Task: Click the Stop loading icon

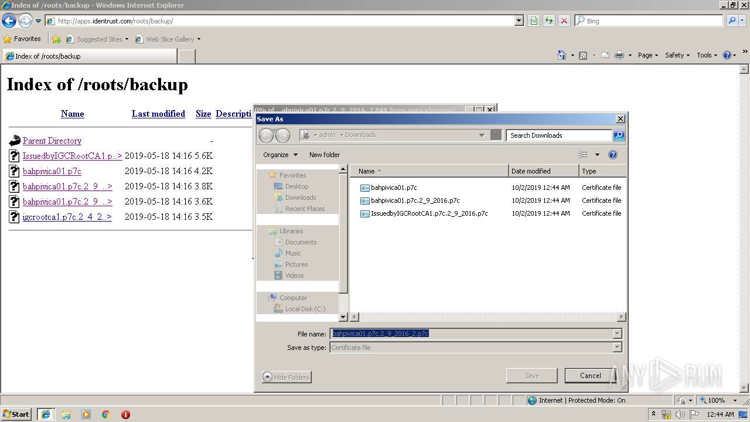Action: pos(564,21)
